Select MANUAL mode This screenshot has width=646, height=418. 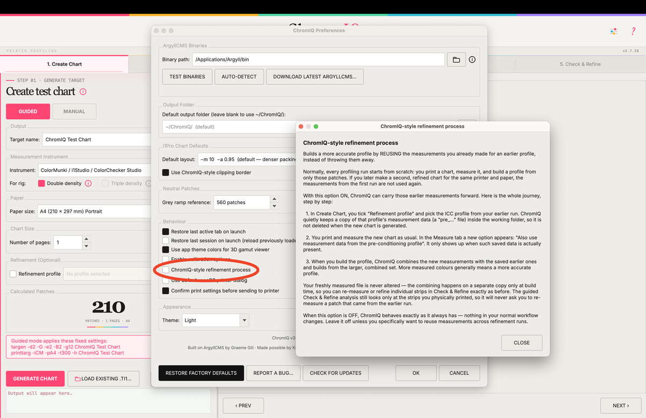coord(74,112)
